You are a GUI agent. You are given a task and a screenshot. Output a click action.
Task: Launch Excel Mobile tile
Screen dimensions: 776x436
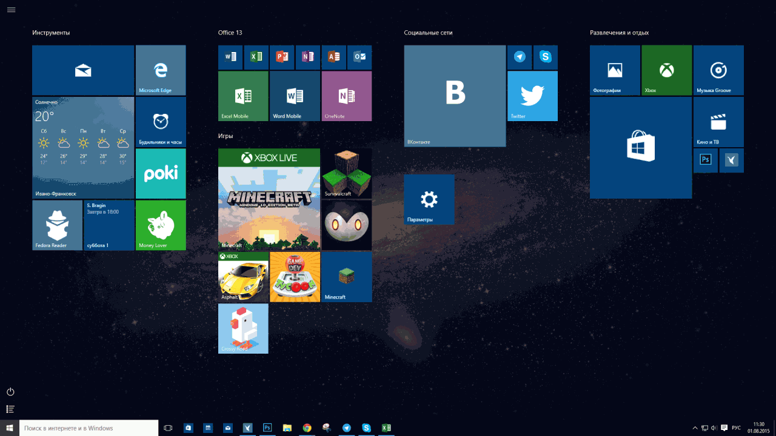click(243, 96)
